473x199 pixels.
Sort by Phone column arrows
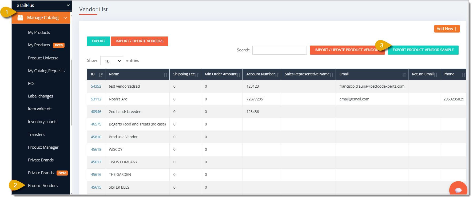pos(464,75)
